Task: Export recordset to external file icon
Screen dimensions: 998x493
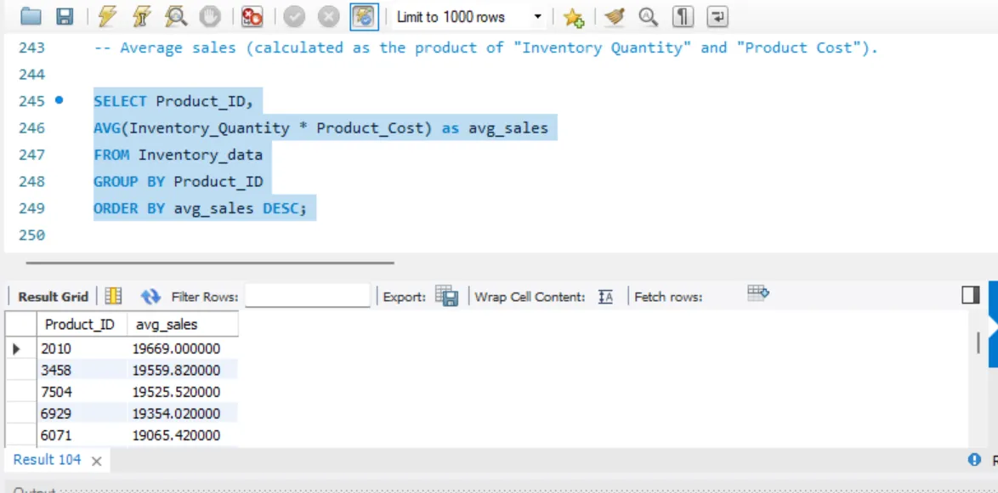Action: pos(447,296)
